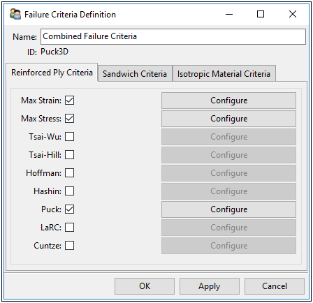This screenshot has height=303, width=313.
Task: Open the Sandwich Criteria tab
Action: coord(135,74)
